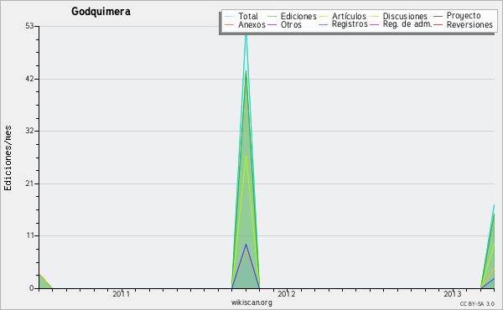Click the red Reversiones legend line swatch
503x310 pixels.
click(438, 24)
